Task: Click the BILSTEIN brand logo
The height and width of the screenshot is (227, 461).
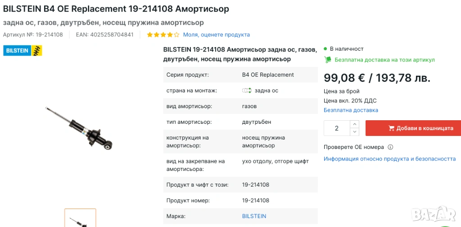Action: click(x=23, y=51)
